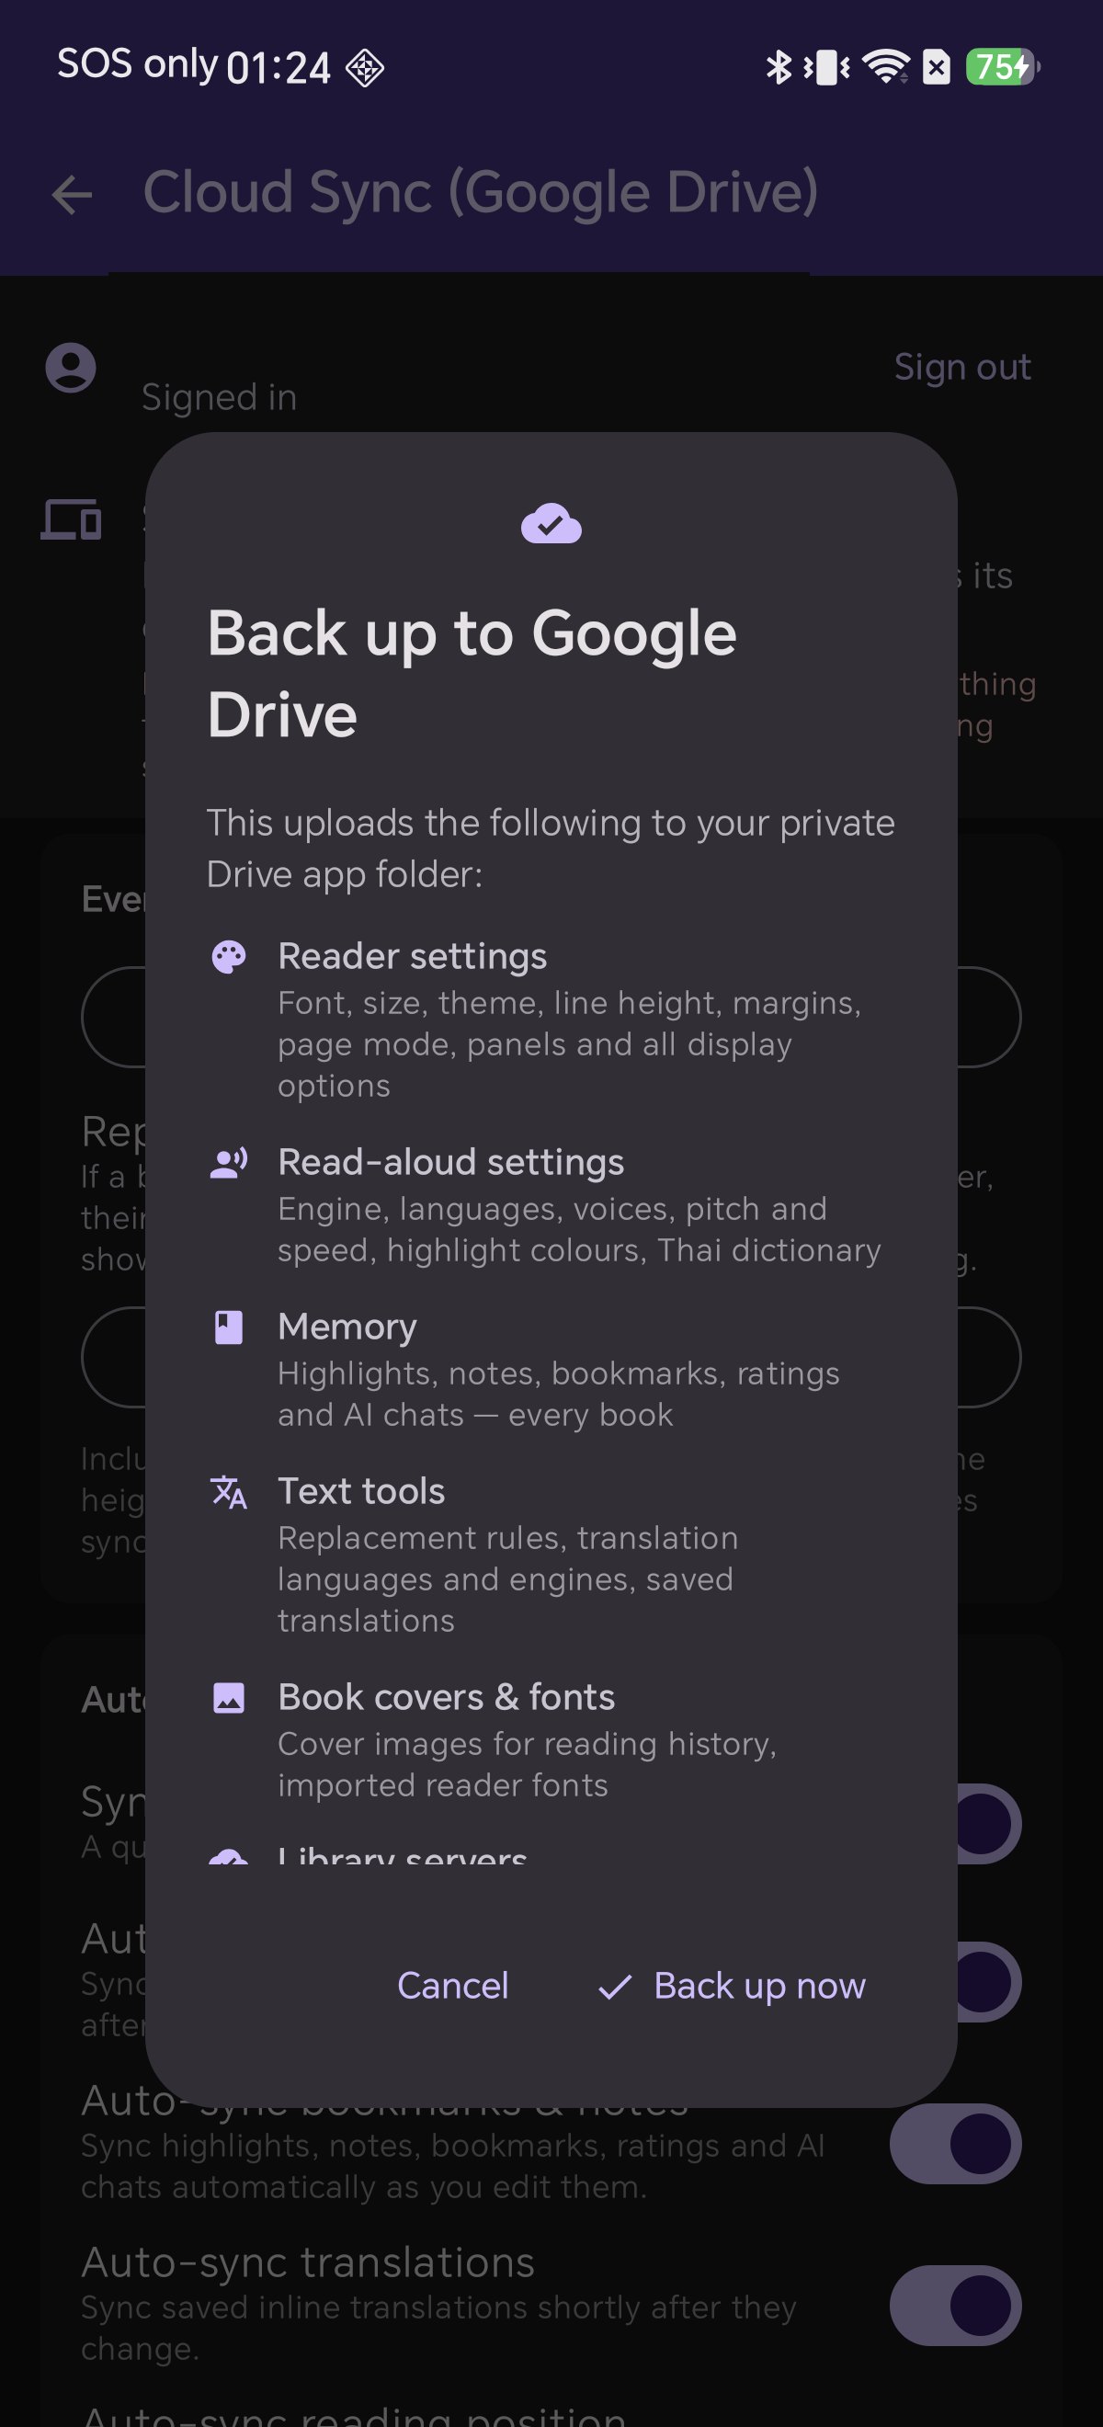The image size is (1103, 2427).
Task: Confirm with Back up now
Action: [x=732, y=1985]
